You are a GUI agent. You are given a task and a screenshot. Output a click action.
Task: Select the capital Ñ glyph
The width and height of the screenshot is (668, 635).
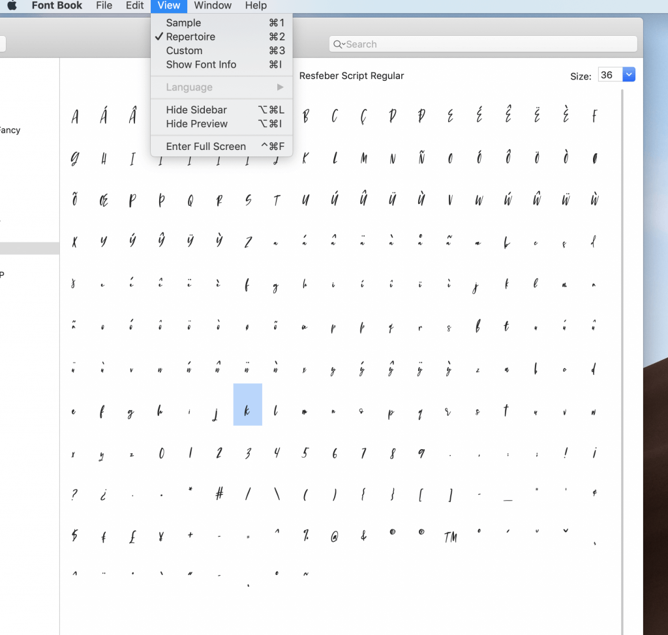(x=421, y=156)
